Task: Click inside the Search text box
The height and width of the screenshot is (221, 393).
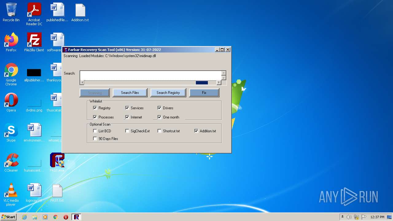Action: (x=150, y=76)
